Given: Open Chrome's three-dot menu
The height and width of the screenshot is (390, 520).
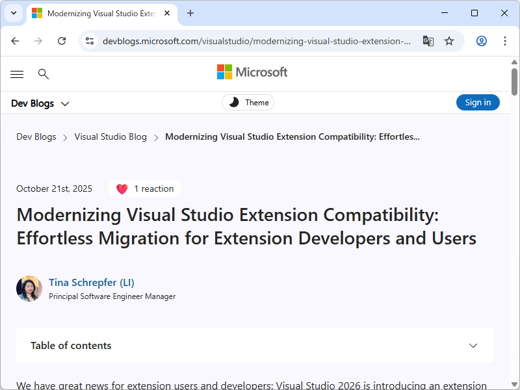Looking at the screenshot, I should (505, 40).
